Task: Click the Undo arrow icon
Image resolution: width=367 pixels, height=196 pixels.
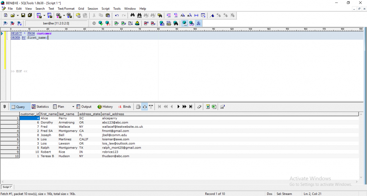Action: click(117, 15)
